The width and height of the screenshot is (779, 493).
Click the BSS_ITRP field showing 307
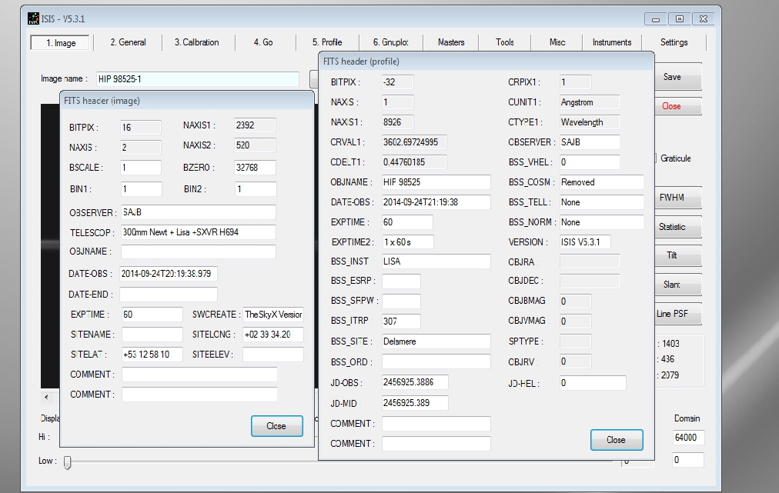(401, 321)
